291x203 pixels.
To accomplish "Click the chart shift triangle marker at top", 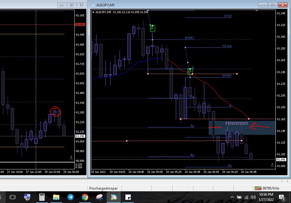I will 256,11.
